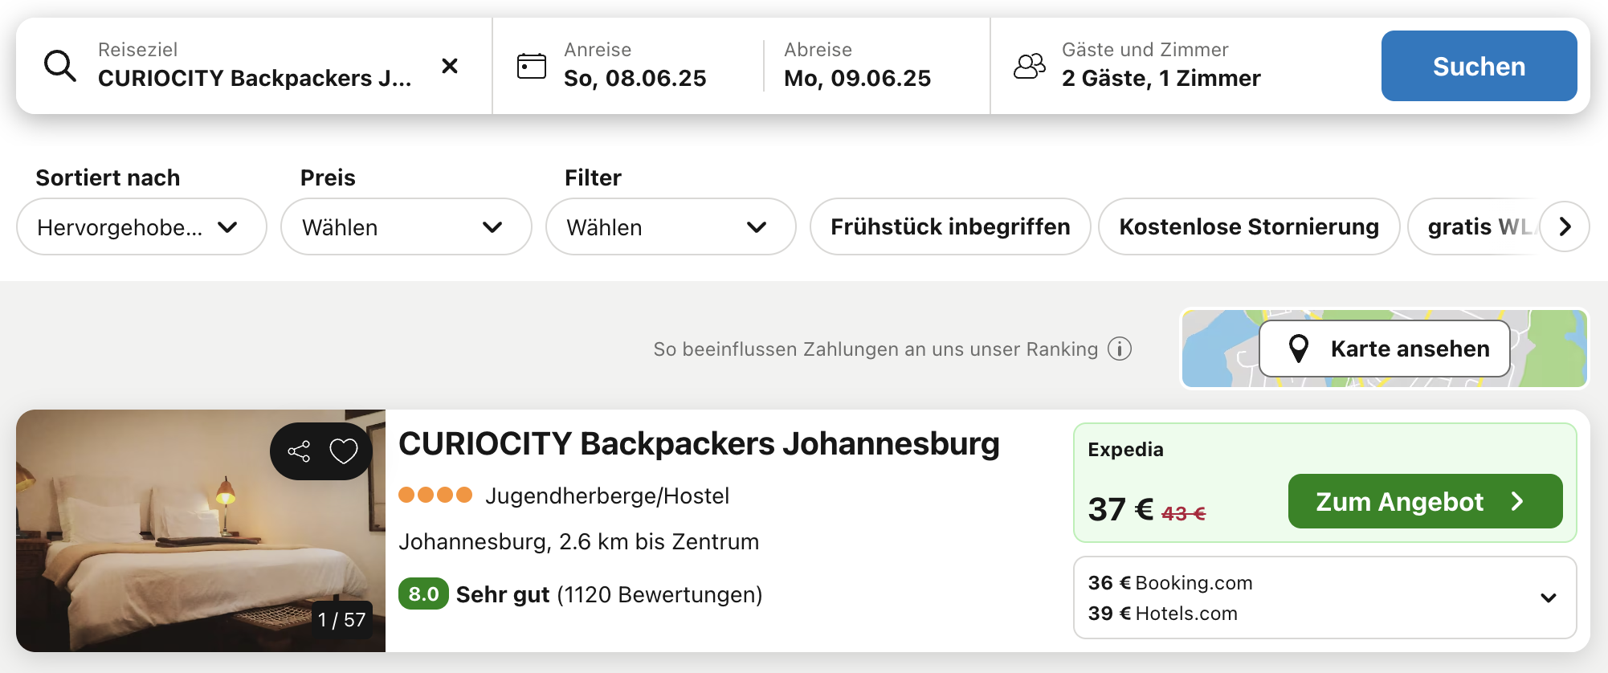
Task: Open Sehr gut (1120 Bewertungen) reviews
Action: tap(609, 594)
